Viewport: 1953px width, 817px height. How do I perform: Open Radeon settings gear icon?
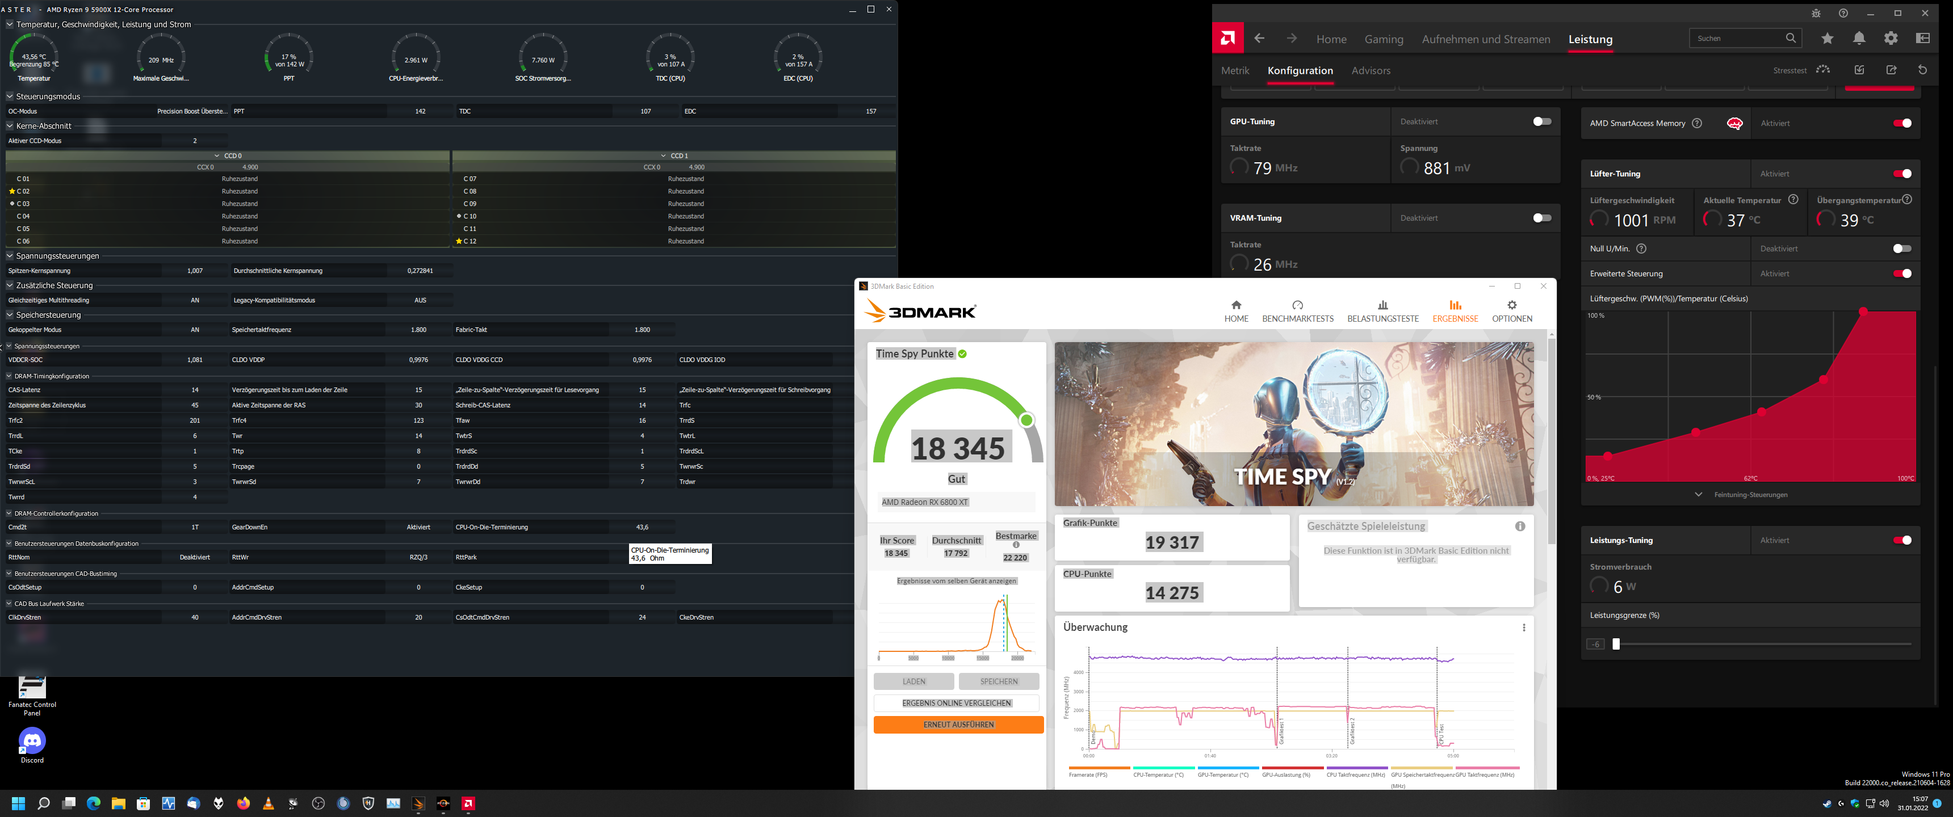(1891, 39)
